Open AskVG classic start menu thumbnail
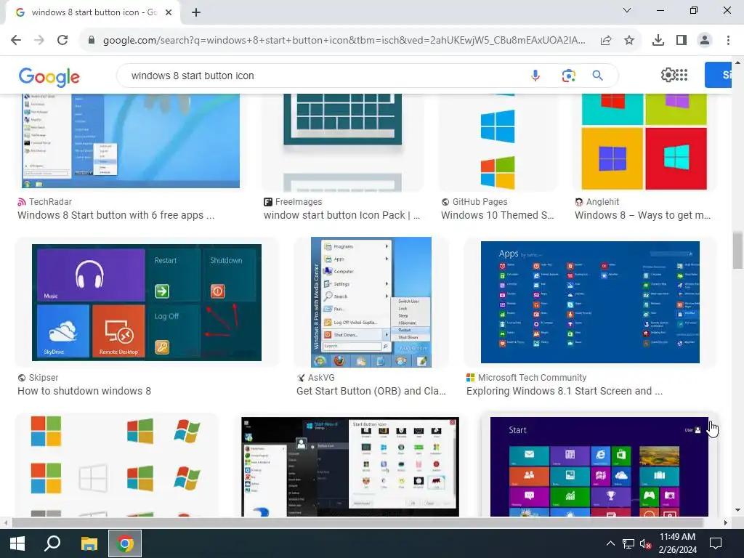Viewport: 744px width, 558px height. 371,302
